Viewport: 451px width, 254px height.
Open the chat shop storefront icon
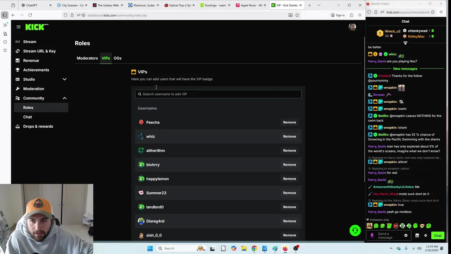pyautogui.click(x=417, y=236)
